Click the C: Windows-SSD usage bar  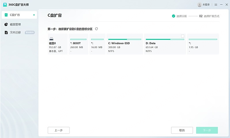[125, 39]
